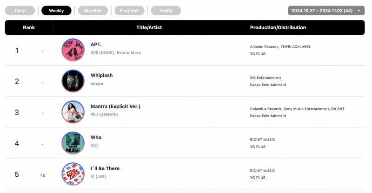Select the Weekly chart tab
The image size is (372, 193).
[56, 11]
